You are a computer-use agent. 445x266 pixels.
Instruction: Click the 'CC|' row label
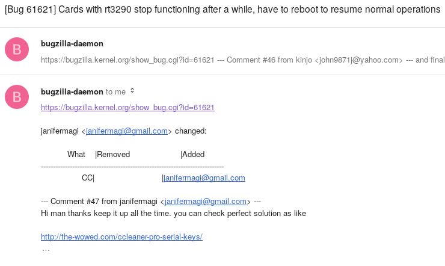88,178
